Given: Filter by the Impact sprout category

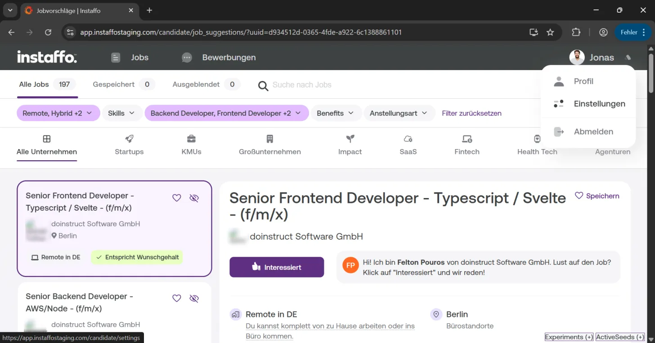Looking at the screenshot, I should pos(350,145).
